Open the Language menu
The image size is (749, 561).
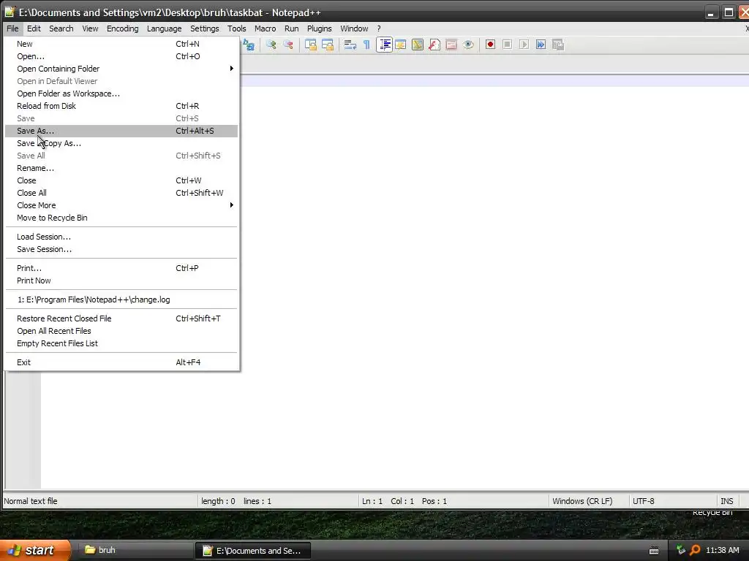click(x=165, y=28)
